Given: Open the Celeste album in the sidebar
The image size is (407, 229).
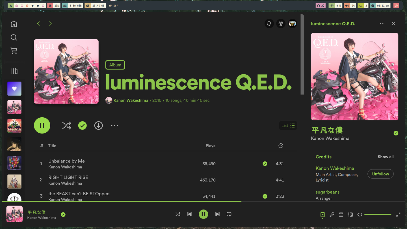Looking at the screenshot, I should pos(14,126).
